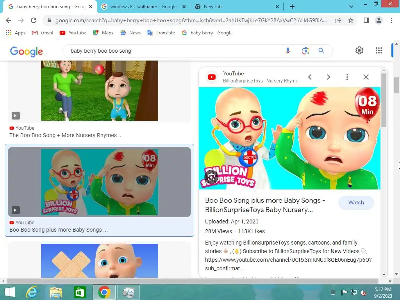400x300 pixels.
Task: Open the News bookmark
Action: click(x=130, y=33)
